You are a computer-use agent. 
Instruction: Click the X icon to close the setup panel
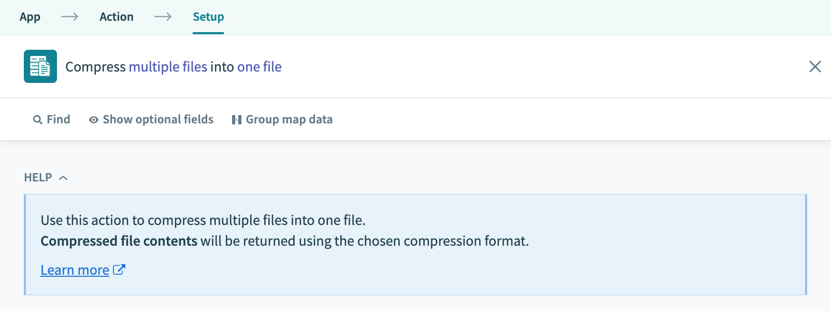point(815,66)
